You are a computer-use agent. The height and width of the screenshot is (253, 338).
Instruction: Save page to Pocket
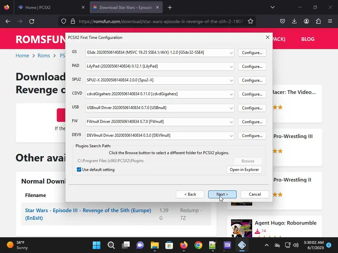point(283,21)
